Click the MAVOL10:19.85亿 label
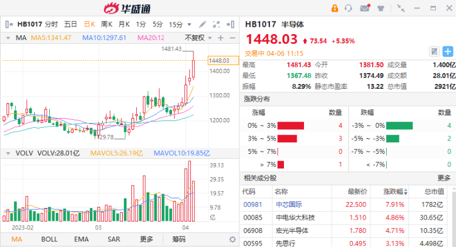This screenshot has width=456, height=247. (x=182, y=153)
